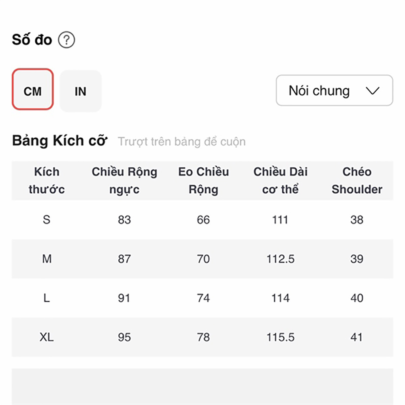Select the size S row

tap(202, 220)
